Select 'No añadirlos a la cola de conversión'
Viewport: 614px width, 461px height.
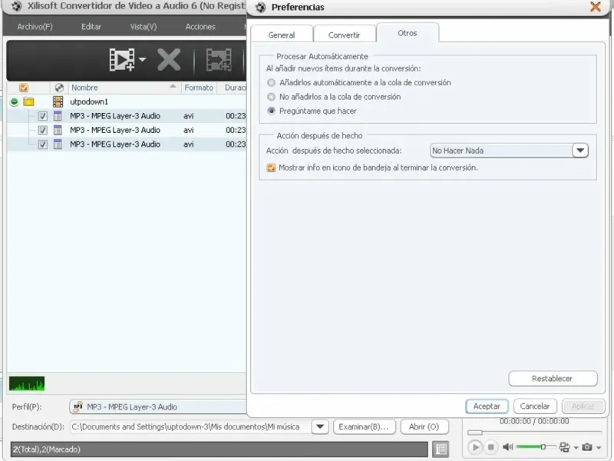(x=271, y=97)
